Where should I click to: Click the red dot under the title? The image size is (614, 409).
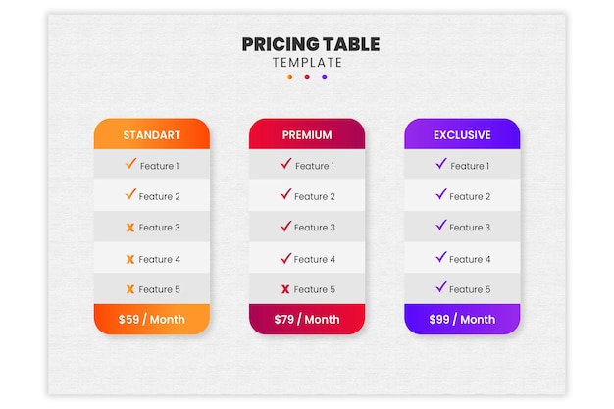pyautogui.click(x=307, y=77)
